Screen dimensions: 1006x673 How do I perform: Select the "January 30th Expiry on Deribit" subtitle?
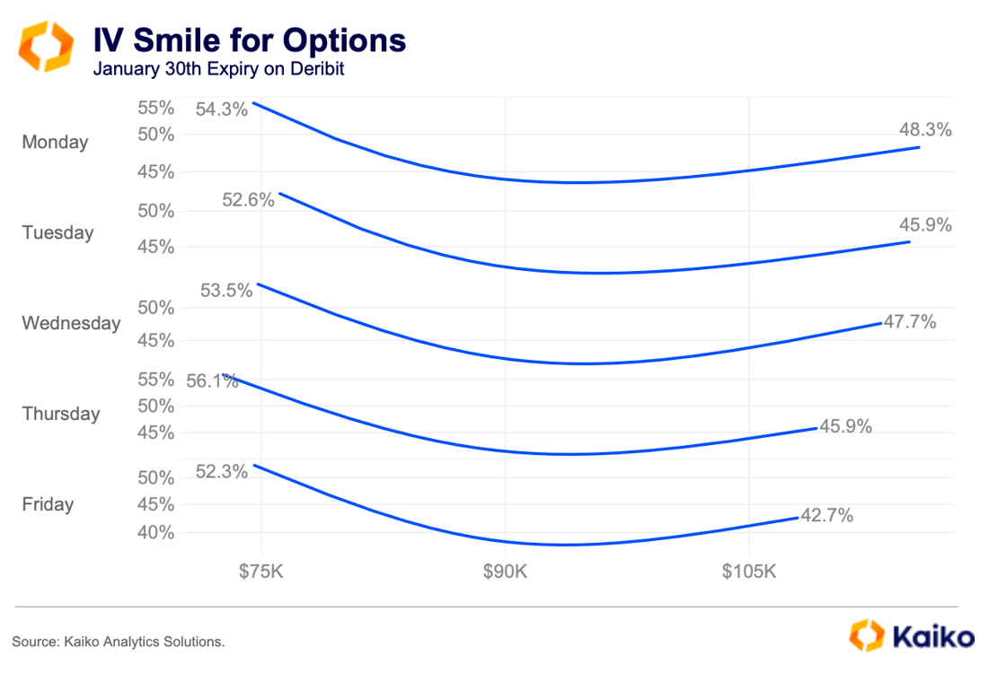tap(218, 70)
